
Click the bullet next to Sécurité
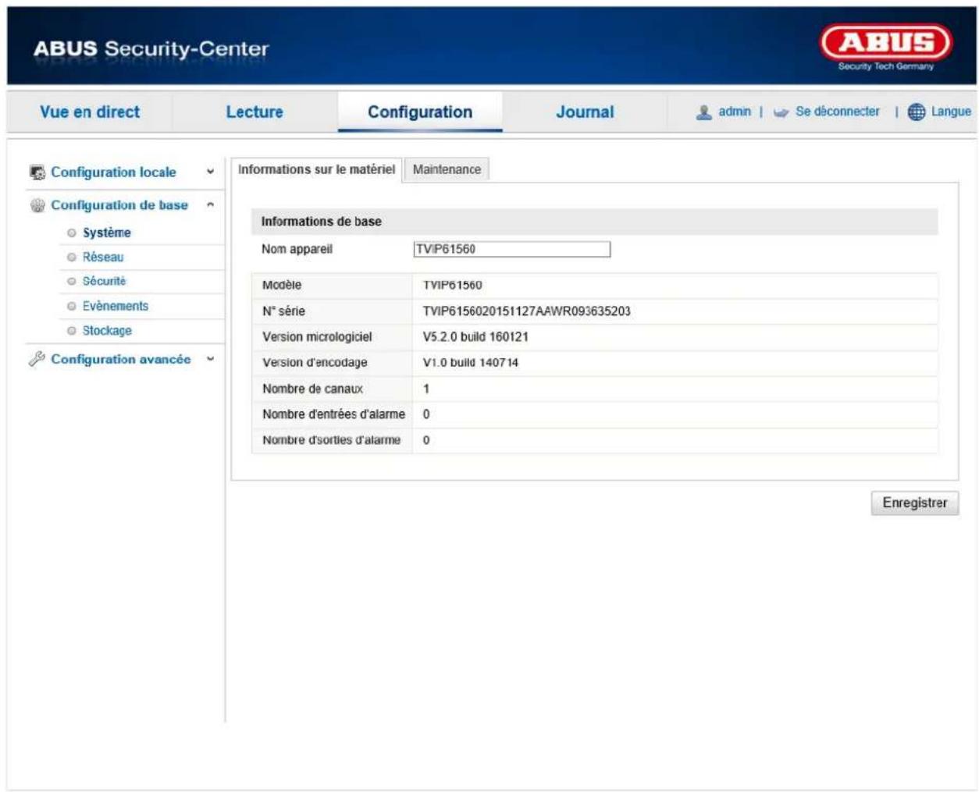click(x=72, y=281)
